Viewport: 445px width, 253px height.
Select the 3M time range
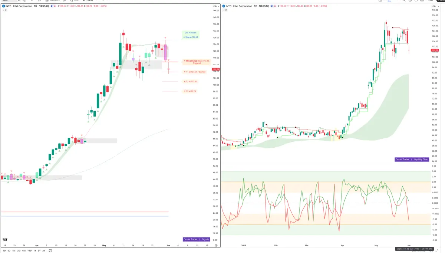[x=19, y=250]
